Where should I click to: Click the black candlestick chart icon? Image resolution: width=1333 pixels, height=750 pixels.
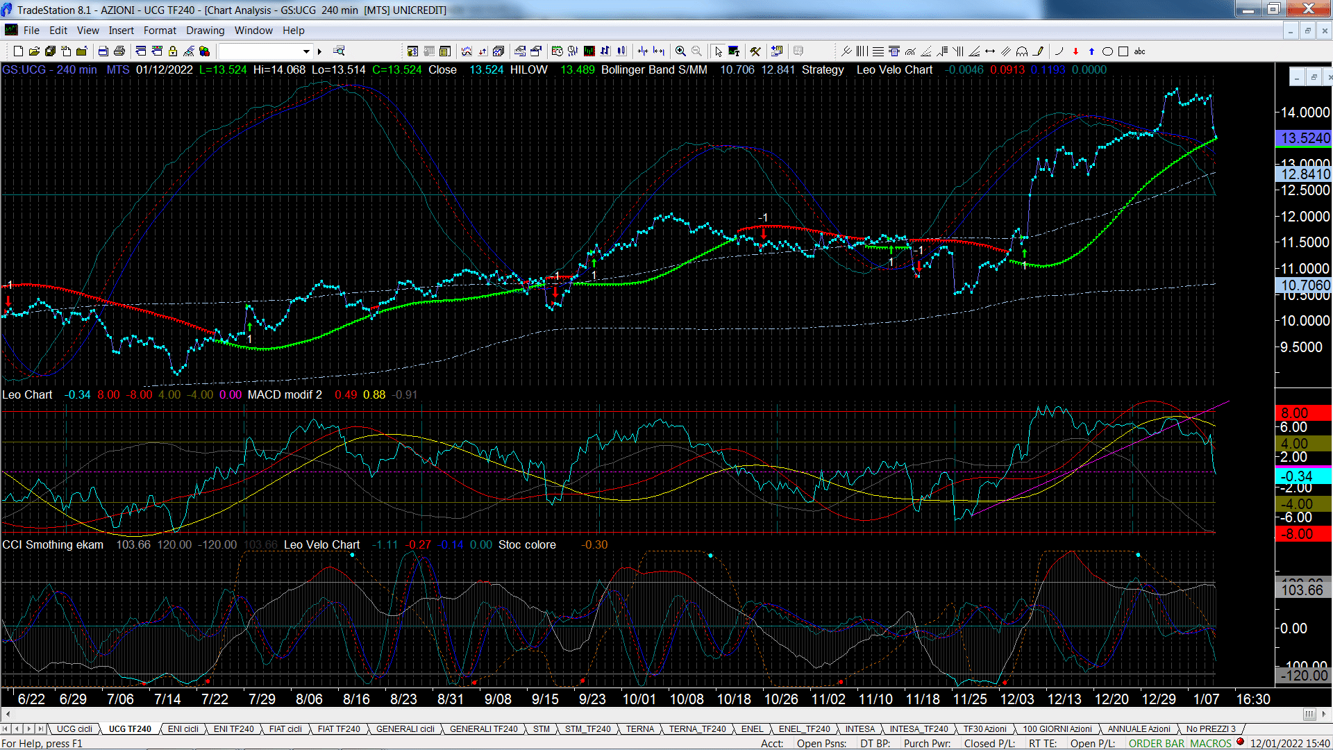click(589, 51)
